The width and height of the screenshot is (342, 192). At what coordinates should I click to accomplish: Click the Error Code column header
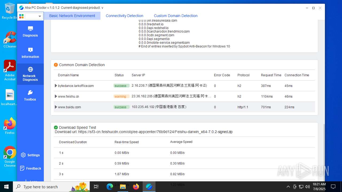click(222, 75)
